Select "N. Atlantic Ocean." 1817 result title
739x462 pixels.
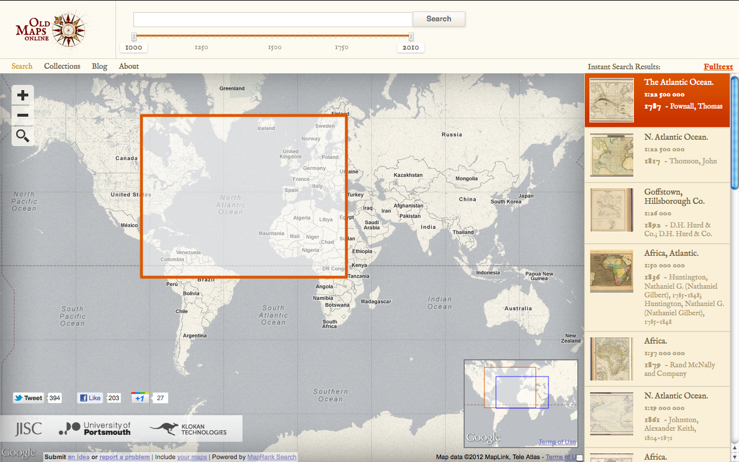coord(676,137)
